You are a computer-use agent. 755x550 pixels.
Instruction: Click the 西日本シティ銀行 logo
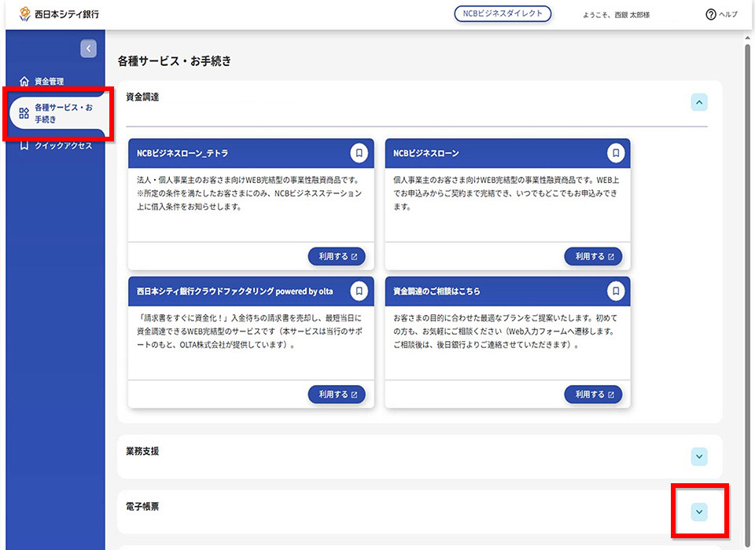click(59, 14)
